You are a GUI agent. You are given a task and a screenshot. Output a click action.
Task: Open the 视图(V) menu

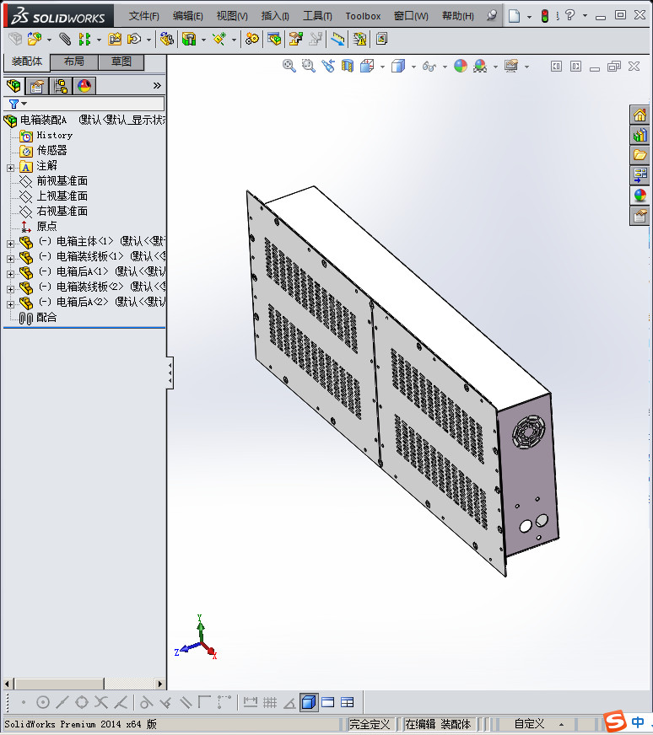click(x=232, y=16)
